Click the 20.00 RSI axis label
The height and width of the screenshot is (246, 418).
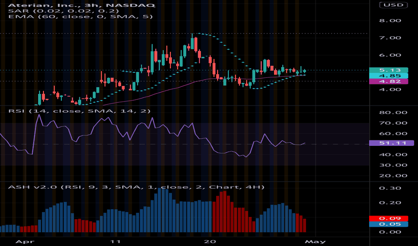393,176
